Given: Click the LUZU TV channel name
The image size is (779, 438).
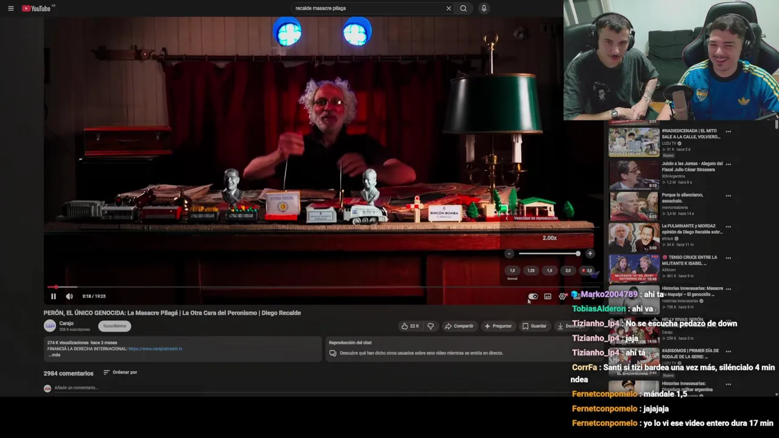Looking at the screenshot, I should tap(669, 144).
